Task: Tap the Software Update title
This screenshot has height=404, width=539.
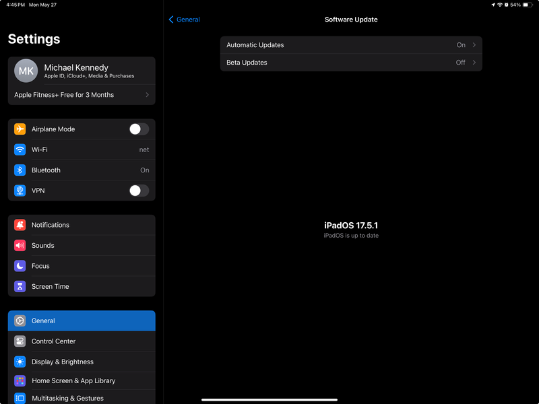Action: click(x=351, y=20)
